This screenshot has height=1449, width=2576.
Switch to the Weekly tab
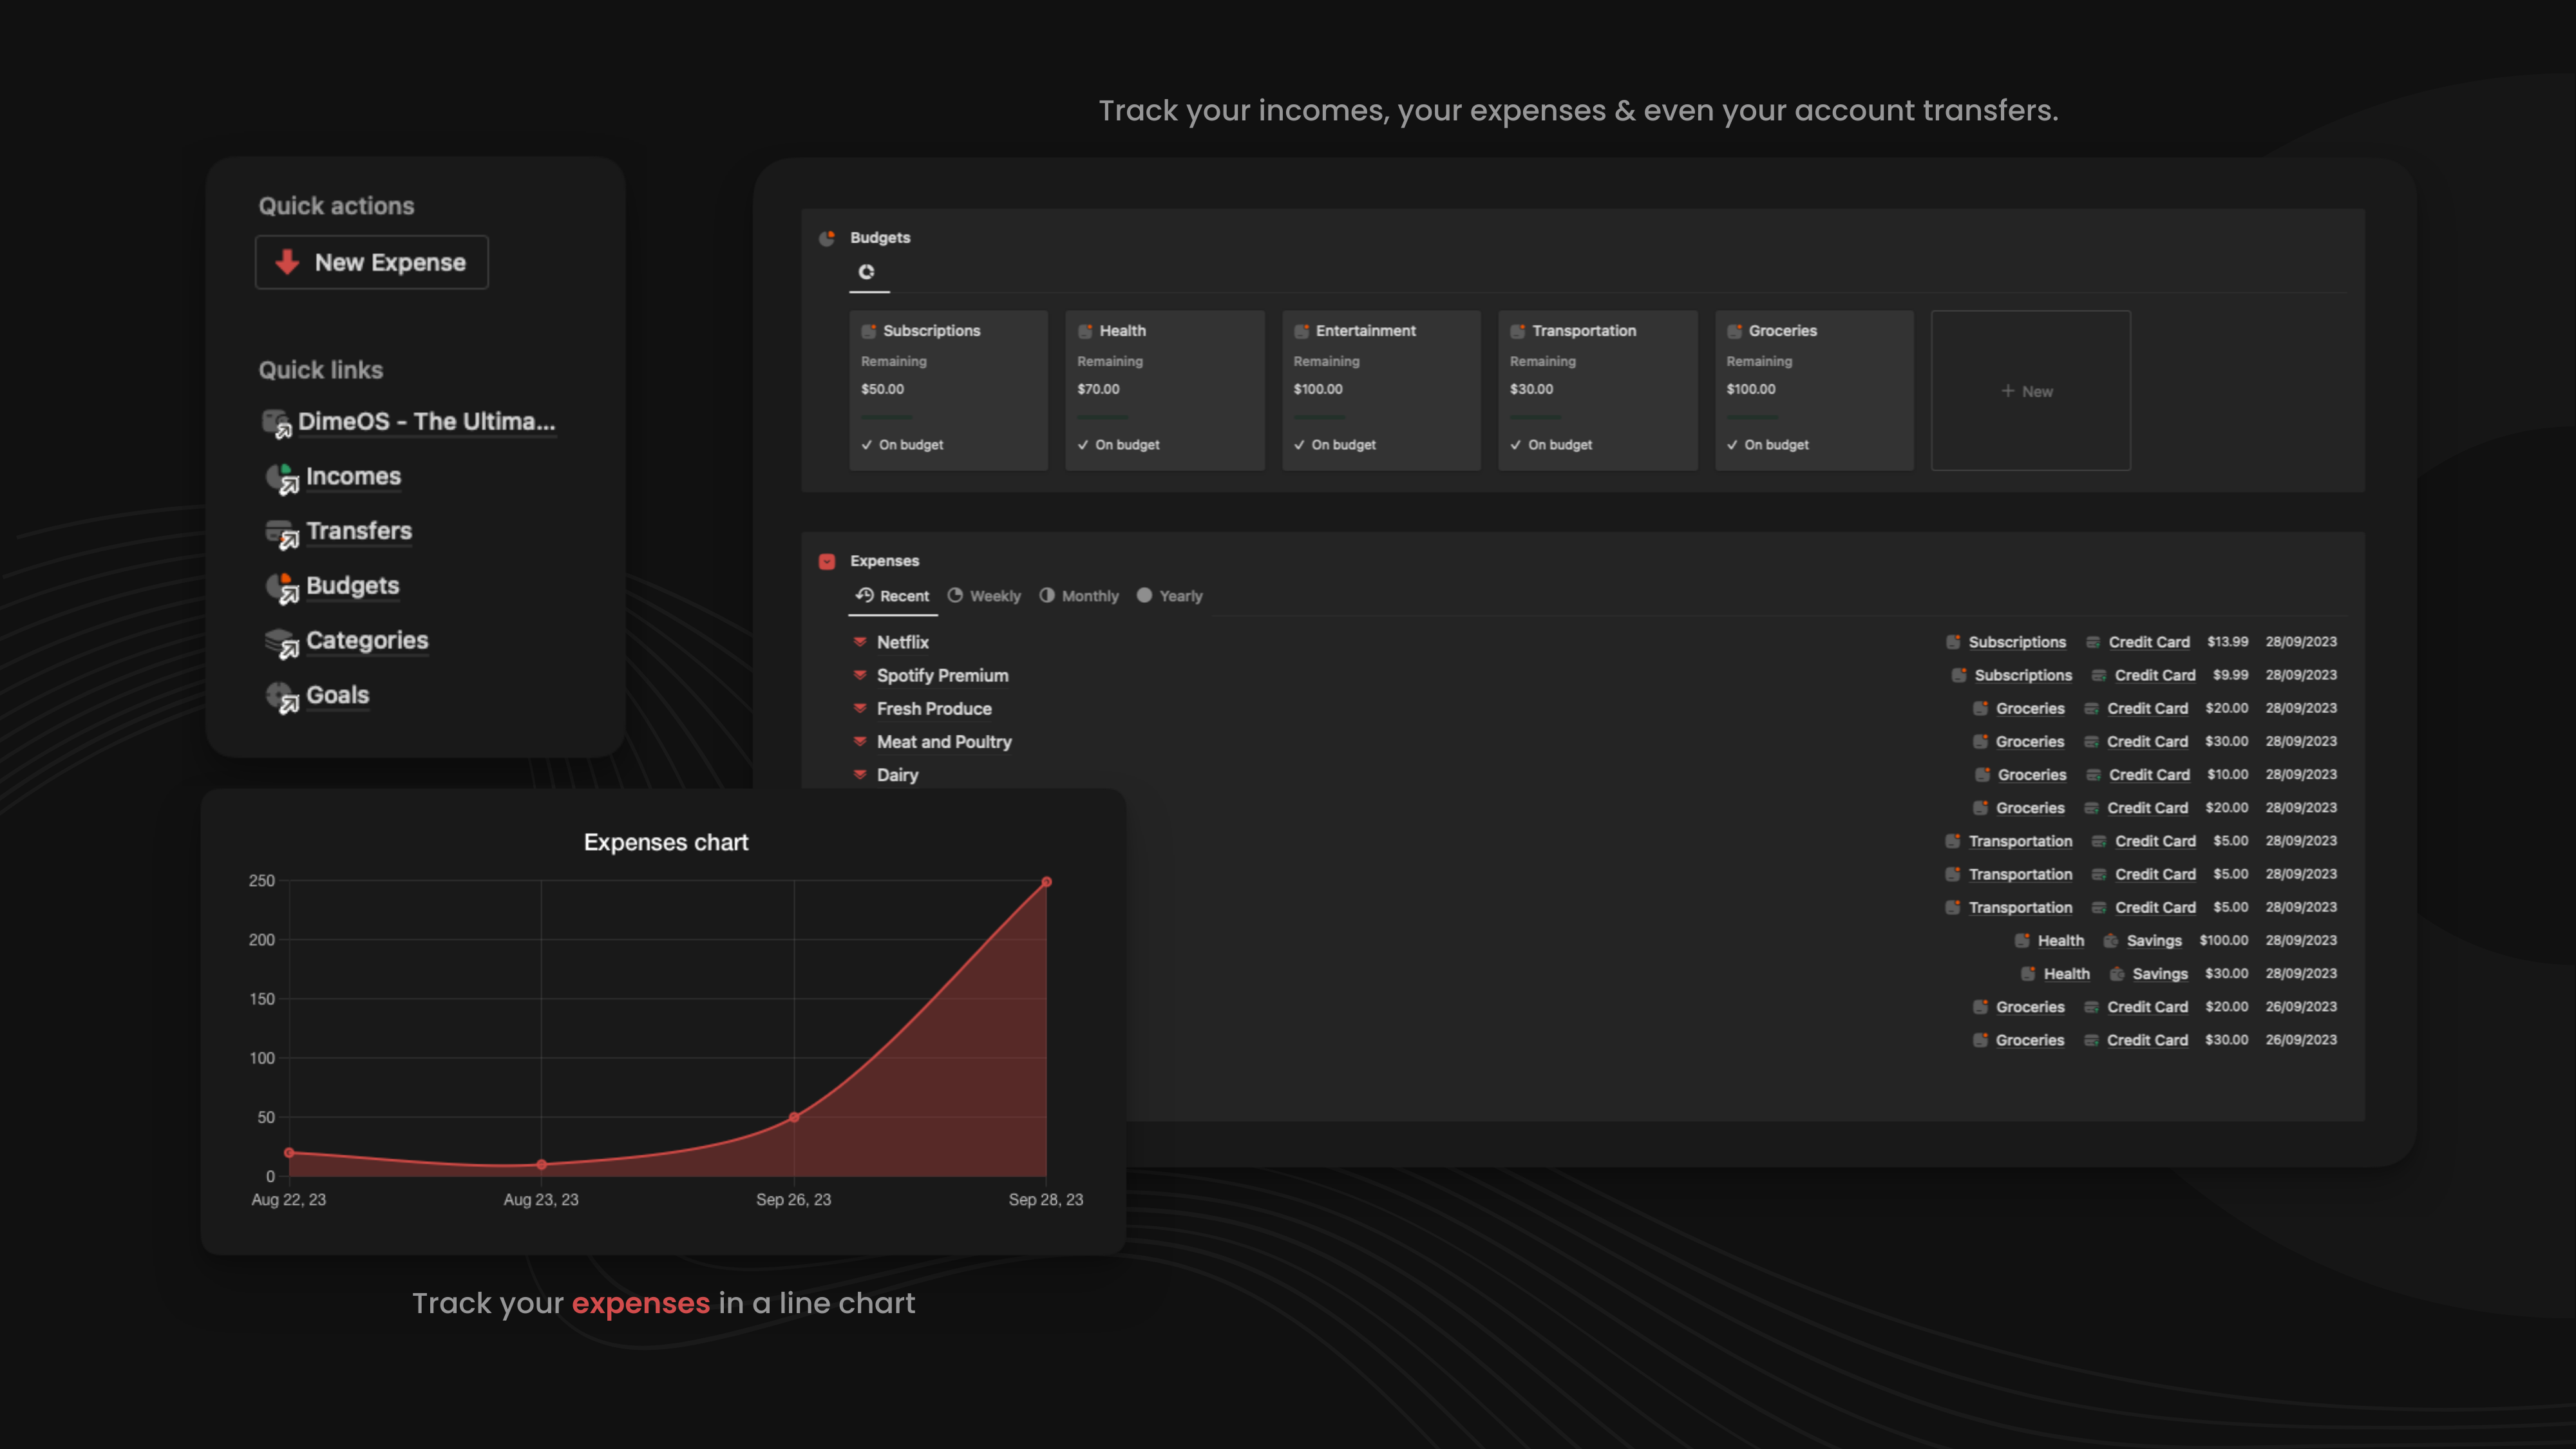(984, 596)
